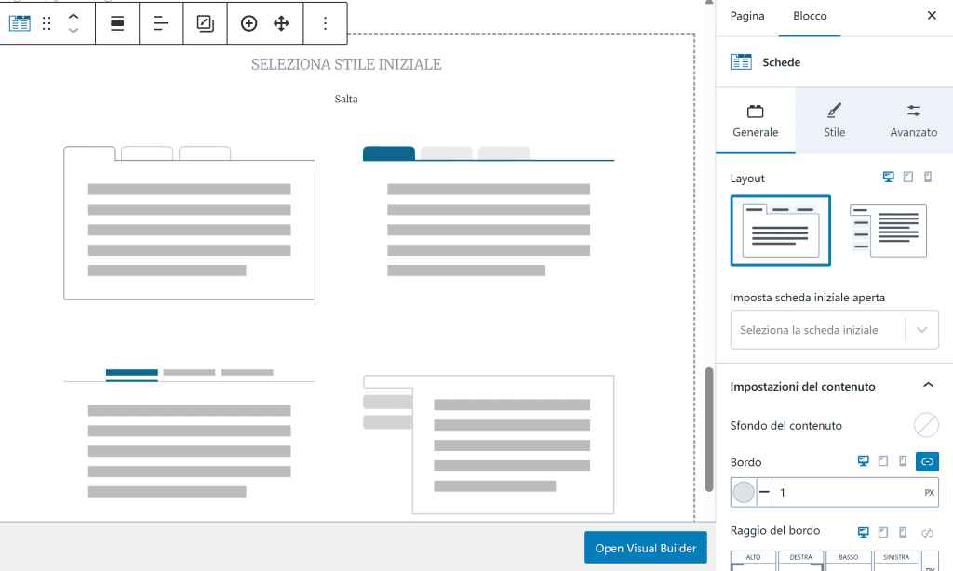This screenshot has height=571, width=953.
Task: Click the Open Visual Builder button
Action: pos(645,548)
